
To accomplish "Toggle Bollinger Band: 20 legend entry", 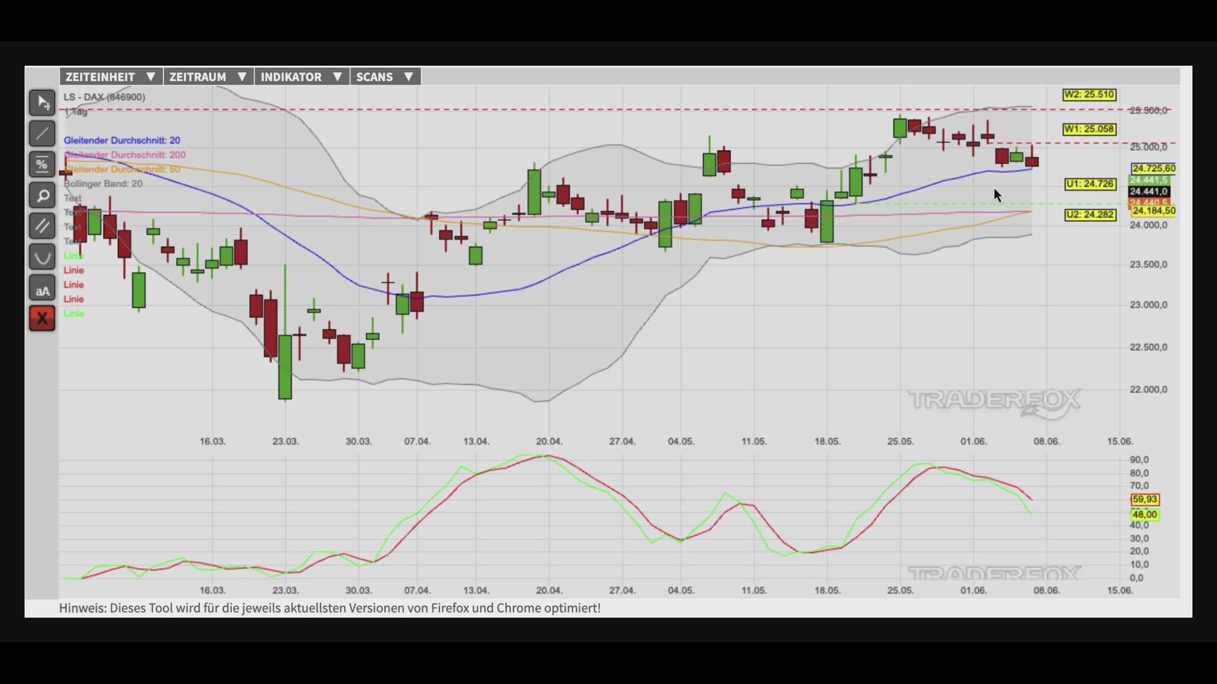I will coord(103,184).
